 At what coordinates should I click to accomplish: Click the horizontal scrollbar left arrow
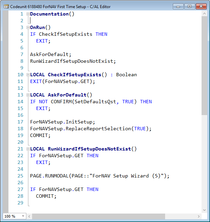pos(30,216)
